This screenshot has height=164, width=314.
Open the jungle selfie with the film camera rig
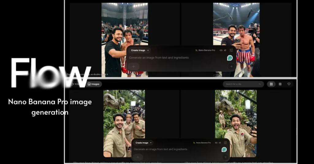click(236, 123)
